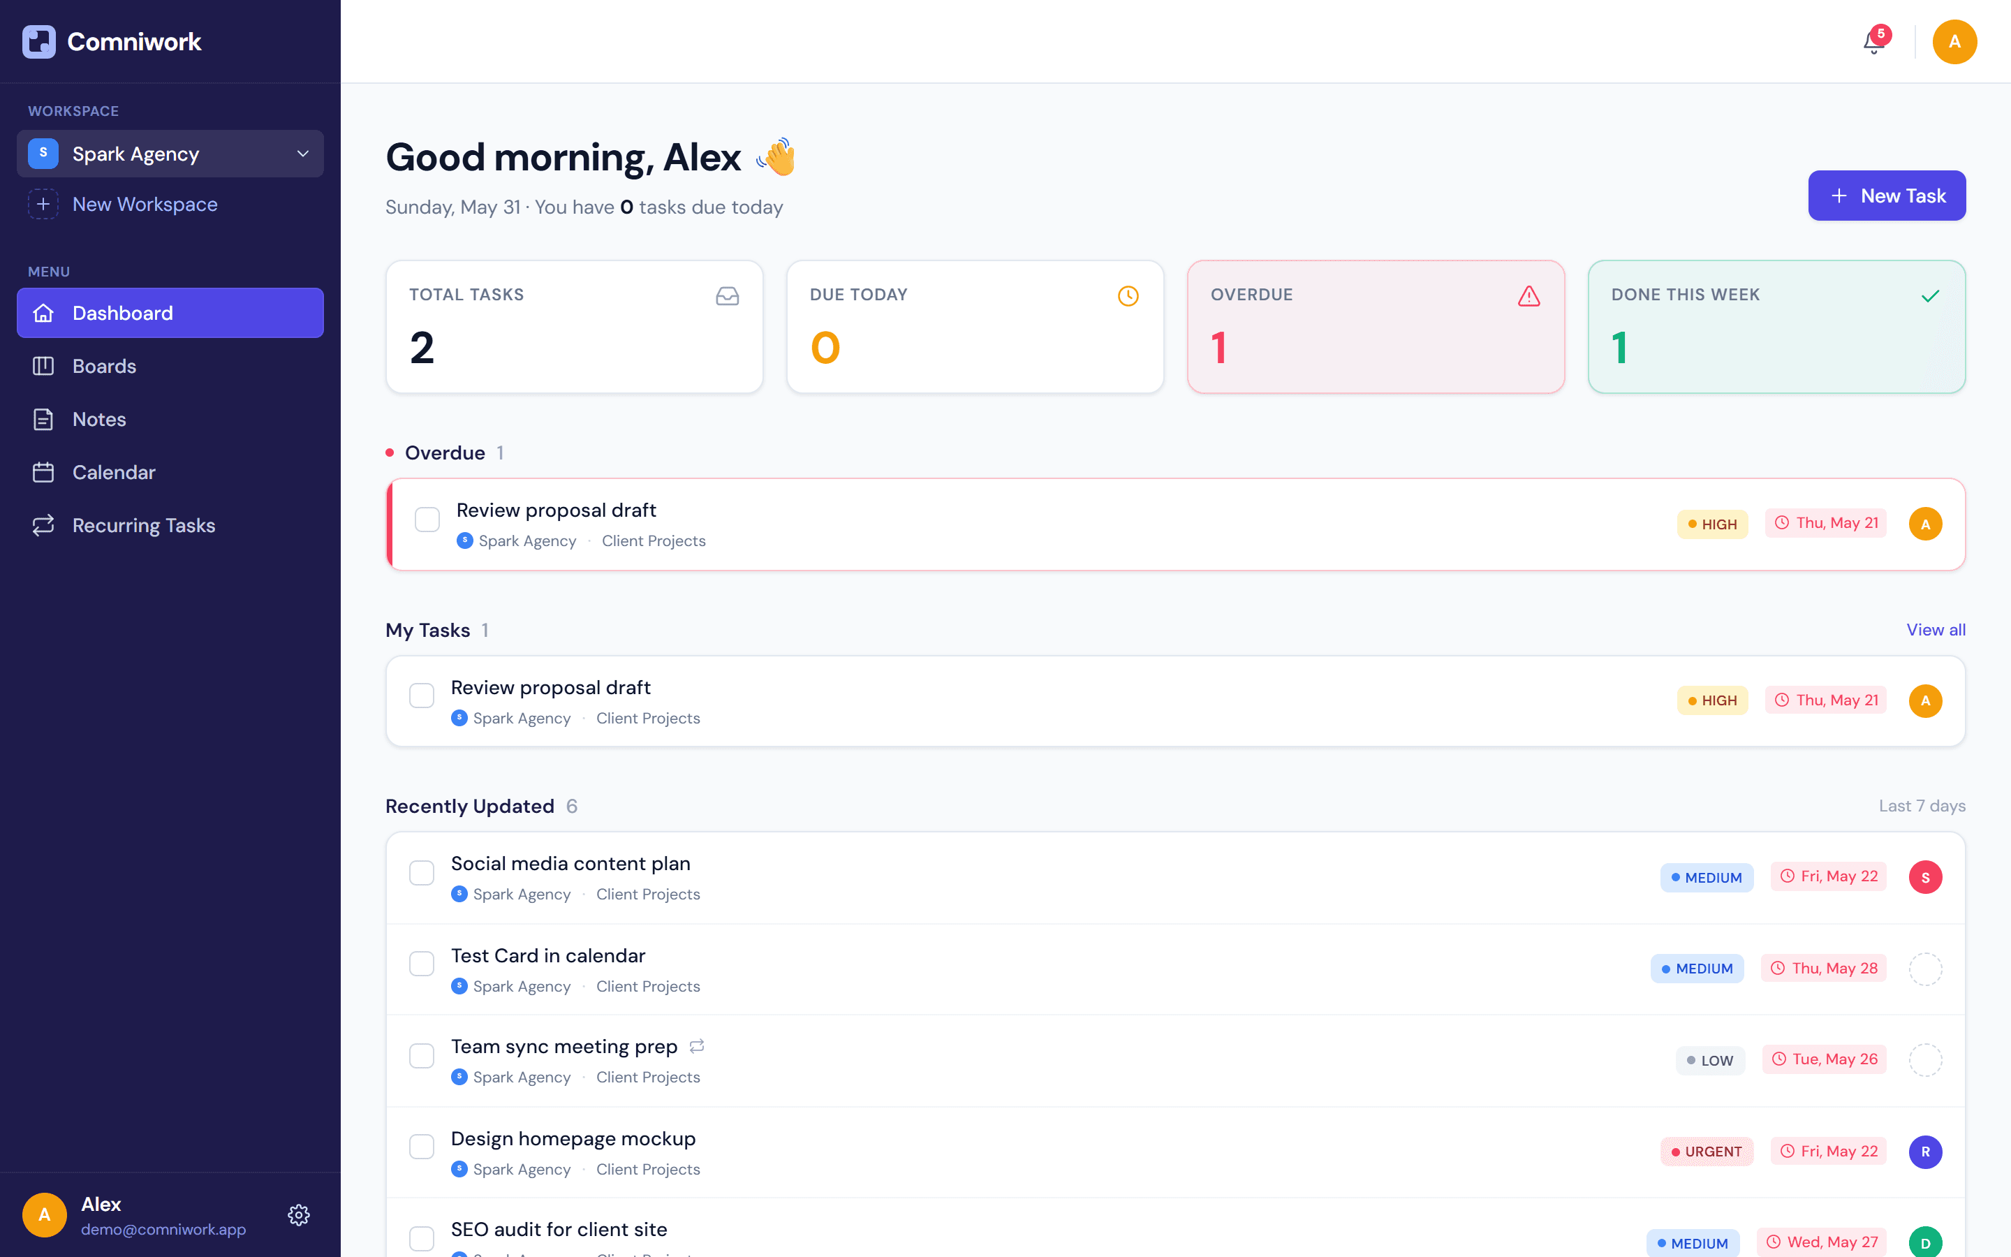Open settings gear beside Alex's profile
This screenshot has width=2011, height=1257.
click(298, 1214)
